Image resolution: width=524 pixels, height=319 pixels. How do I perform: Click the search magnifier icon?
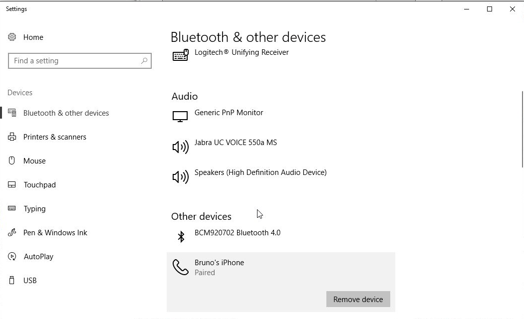[x=144, y=61]
